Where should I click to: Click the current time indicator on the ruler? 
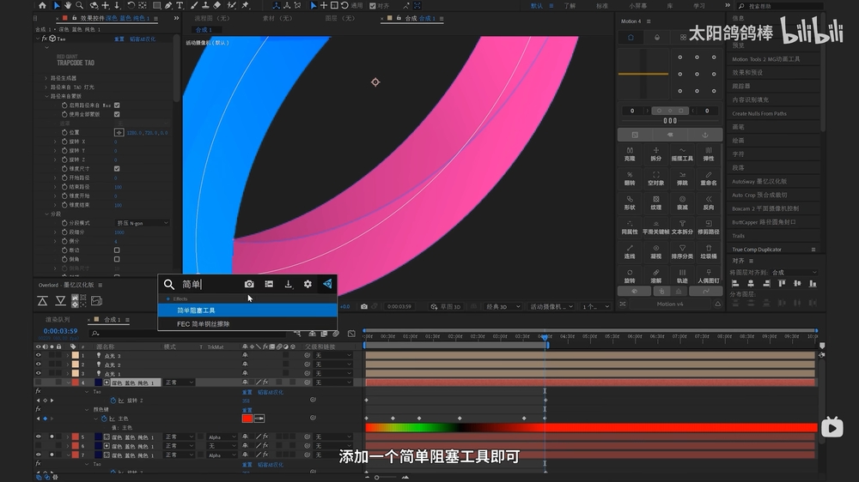[x=545, y=337]
